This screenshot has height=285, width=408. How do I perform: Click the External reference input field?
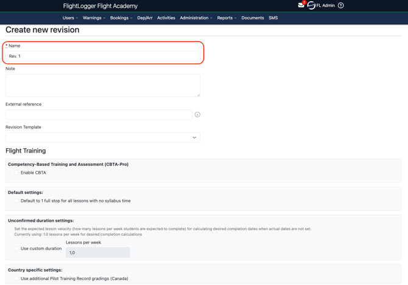[x=99, y=114]
